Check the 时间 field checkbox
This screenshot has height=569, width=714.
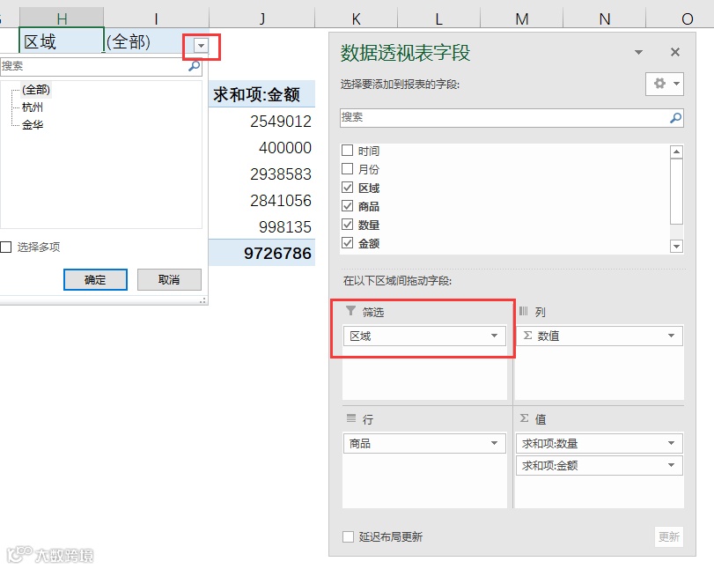click(347, 151)
